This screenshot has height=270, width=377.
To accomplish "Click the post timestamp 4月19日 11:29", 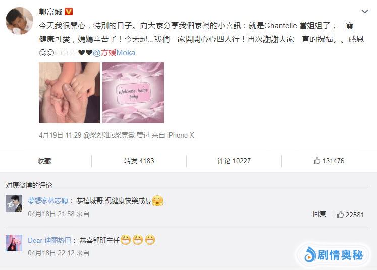I will coord(60,135).
